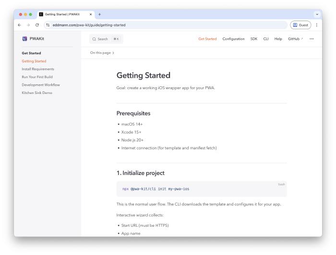Click the site info icon in address bar
Image resolution: width=336 pixels, height=255 pixels.
[x=47, y=25]
